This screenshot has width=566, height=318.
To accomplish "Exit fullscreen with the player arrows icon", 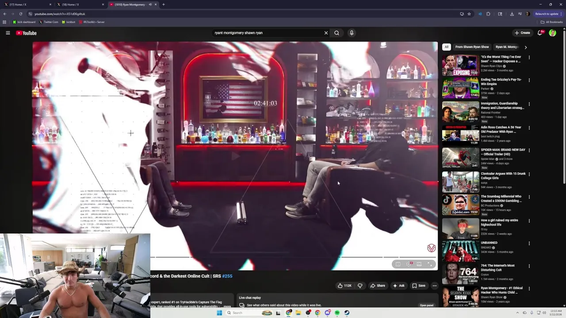I will (430, 264).
